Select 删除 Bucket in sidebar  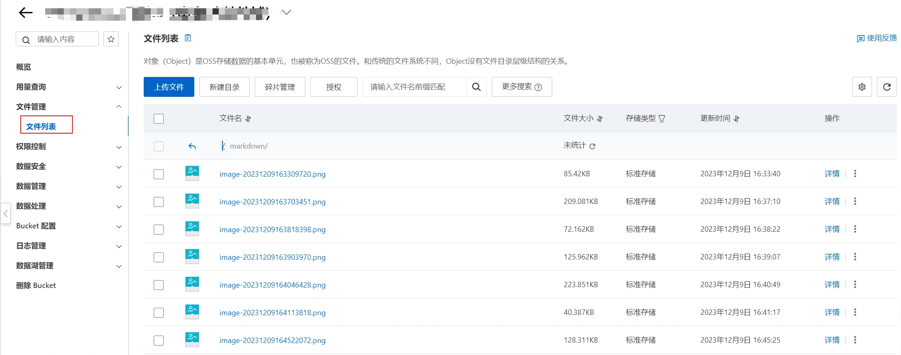coord(36,285)
